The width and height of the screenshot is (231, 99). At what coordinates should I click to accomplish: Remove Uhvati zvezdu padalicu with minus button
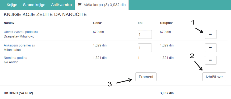pyautogui.click(x=211, y=34)
